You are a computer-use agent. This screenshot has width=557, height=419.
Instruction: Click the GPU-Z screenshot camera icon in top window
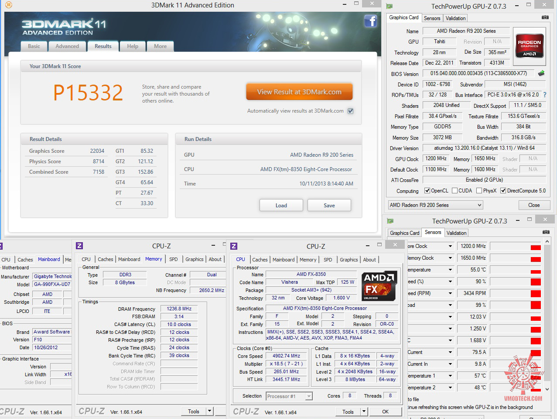click(545, 17)
